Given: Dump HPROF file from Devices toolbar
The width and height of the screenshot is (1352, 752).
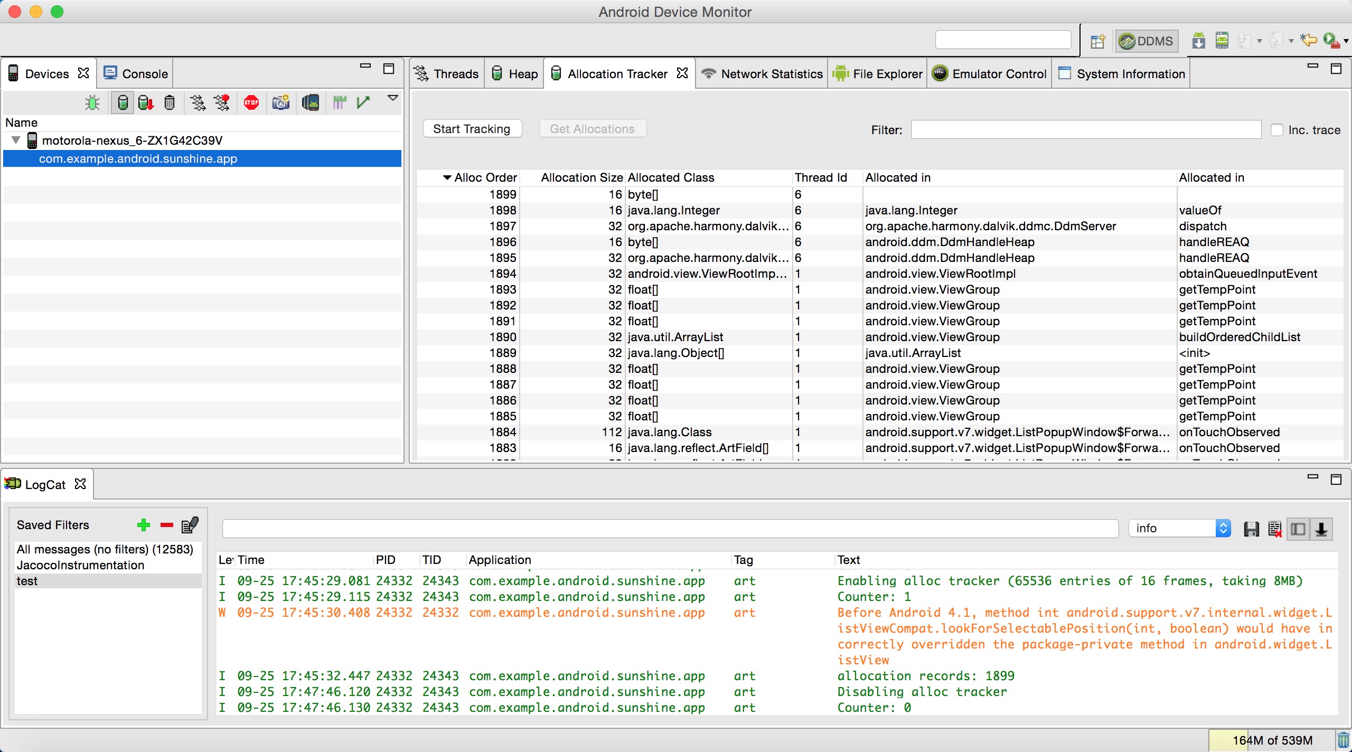Looking at the screenshot, I should coord(146,102).
